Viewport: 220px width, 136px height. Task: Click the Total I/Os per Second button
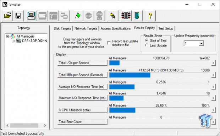[x=82, y=63]
